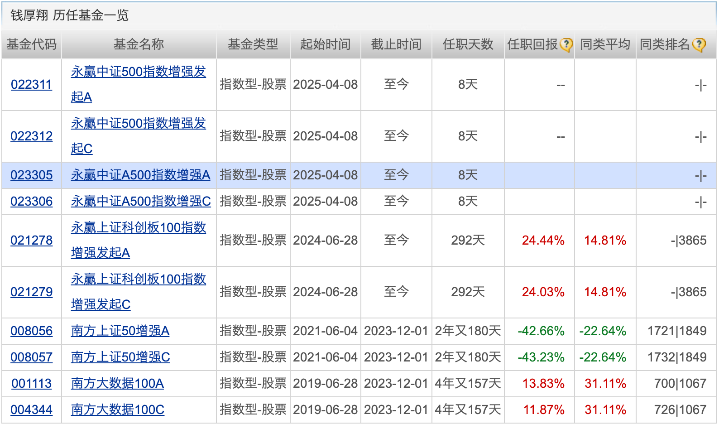Click the 截止时间 column header
This screenshot has width=719, height=424.
click(396, 44)
